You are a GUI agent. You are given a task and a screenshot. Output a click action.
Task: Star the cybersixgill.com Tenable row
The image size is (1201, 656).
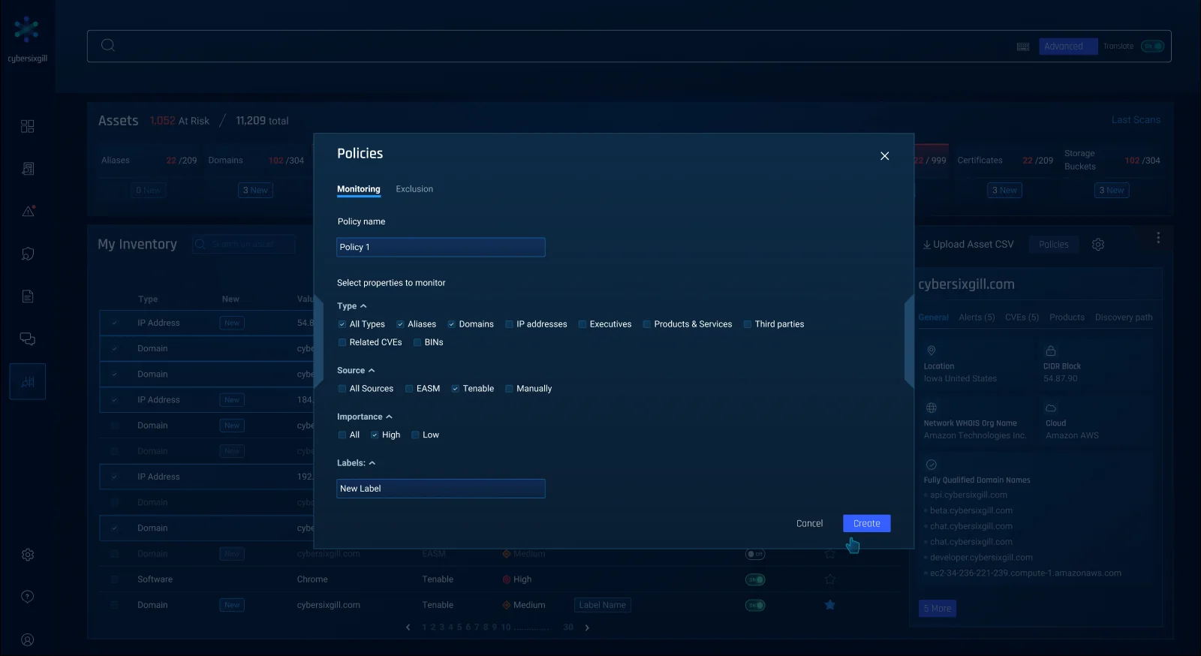pos(830,605)
